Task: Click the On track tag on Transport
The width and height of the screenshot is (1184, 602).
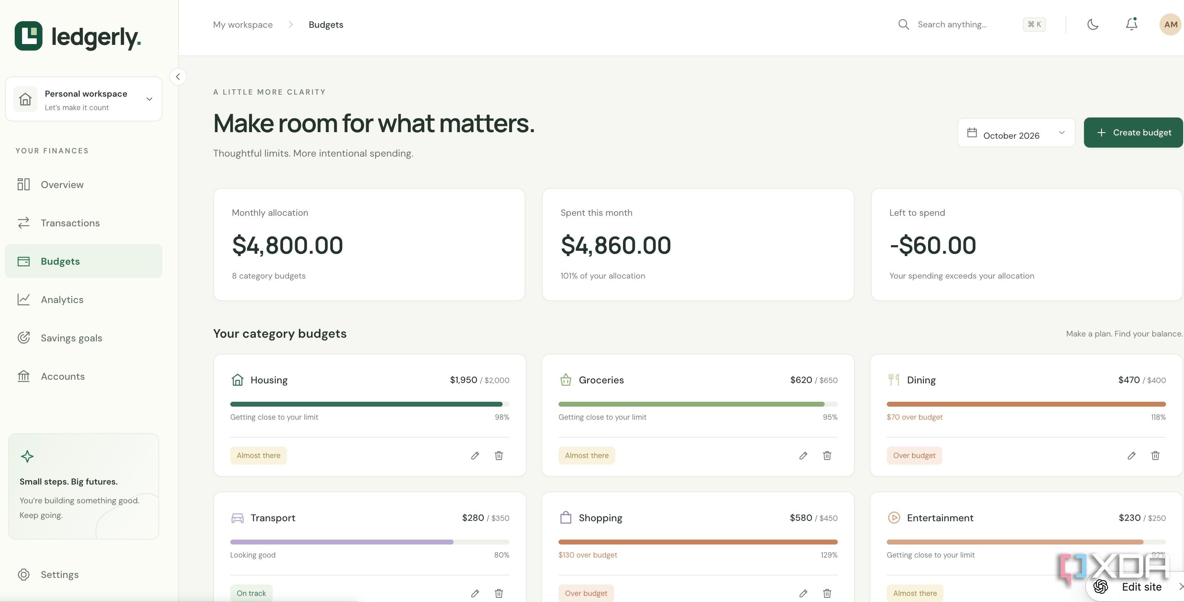Action: point(251,593)
